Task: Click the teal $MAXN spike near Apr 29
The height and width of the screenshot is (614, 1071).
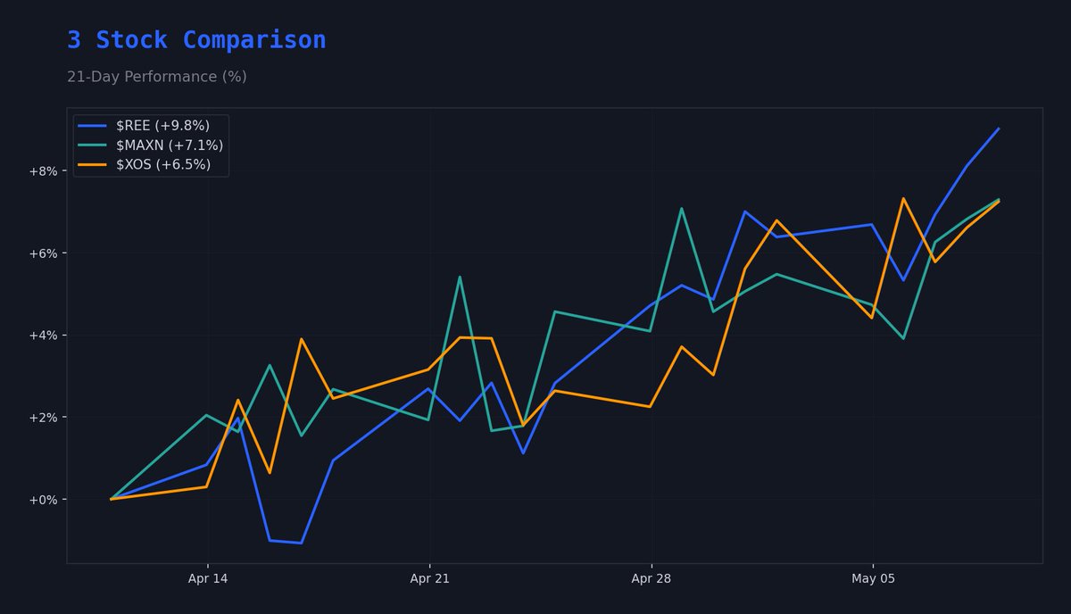Action: tap(682, 209)
